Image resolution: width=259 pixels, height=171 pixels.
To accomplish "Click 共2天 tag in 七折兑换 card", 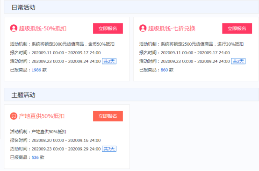I will tap(238, 61).
